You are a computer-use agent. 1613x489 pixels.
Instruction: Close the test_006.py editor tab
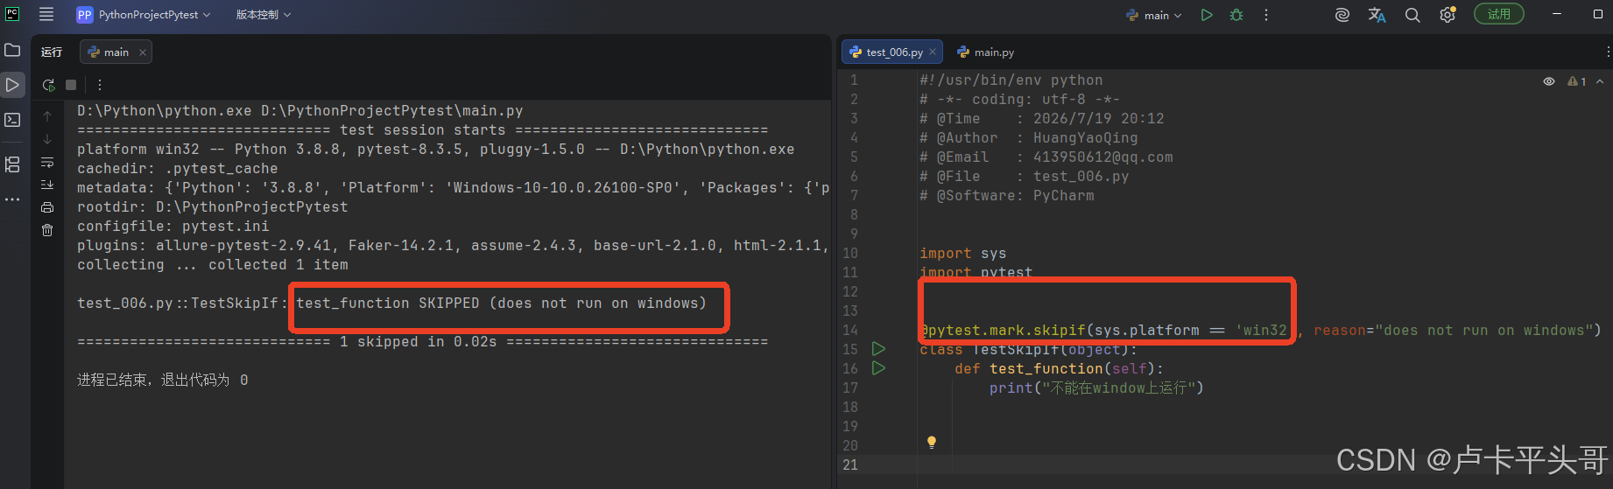pos(933,52)
